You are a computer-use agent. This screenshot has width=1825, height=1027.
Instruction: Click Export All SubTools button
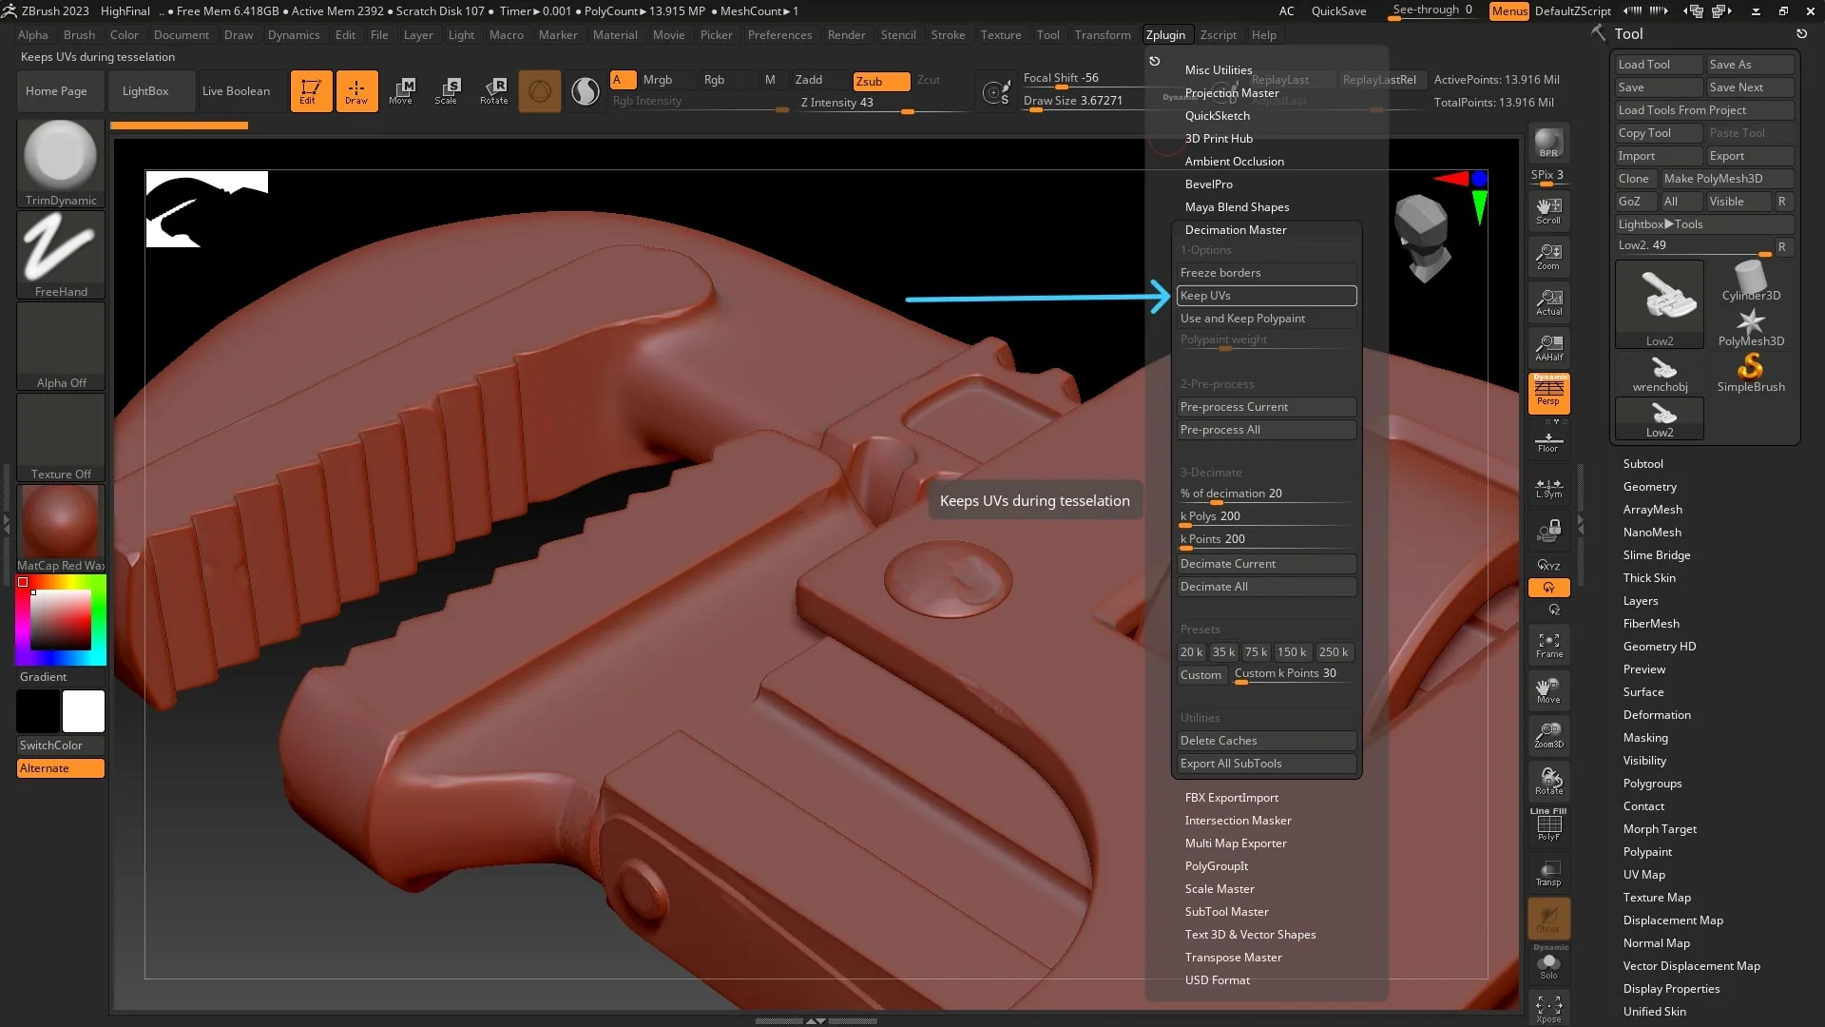click(1266, 764)
